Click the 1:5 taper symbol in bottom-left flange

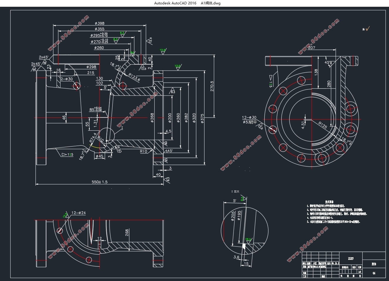point(67,154)
